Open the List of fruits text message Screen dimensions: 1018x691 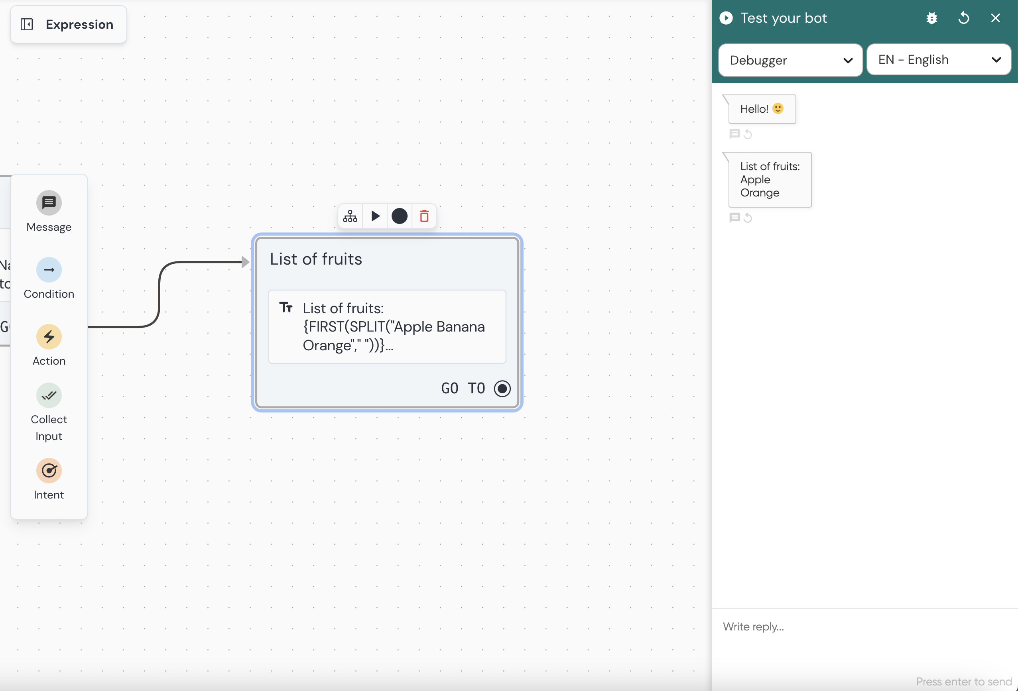coord(387,327)
